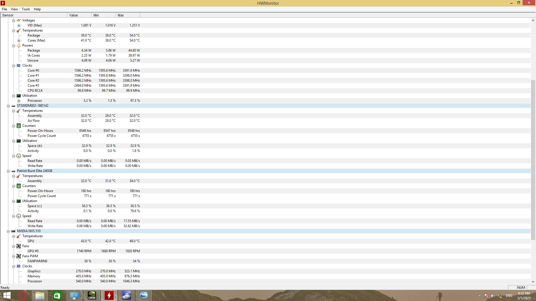Click the Min column header
The image size is (536, 301).
click(104, 15)
